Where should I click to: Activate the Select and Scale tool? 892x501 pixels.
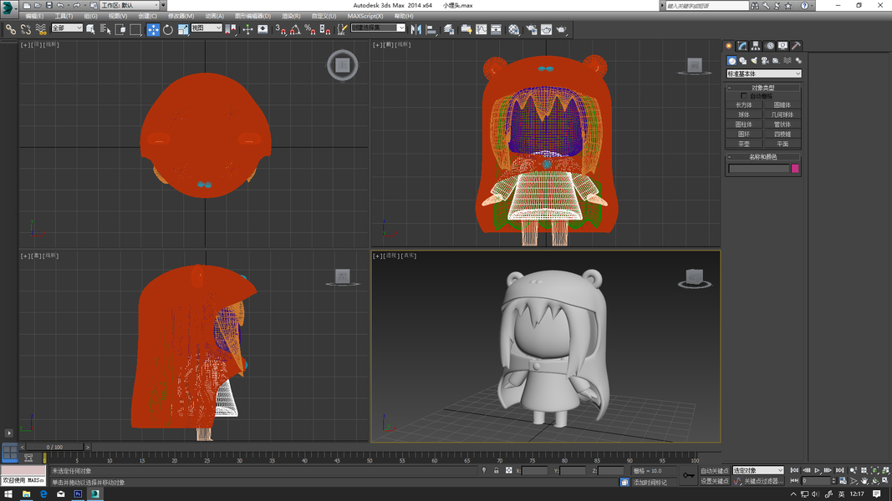[x=182, y=29]
